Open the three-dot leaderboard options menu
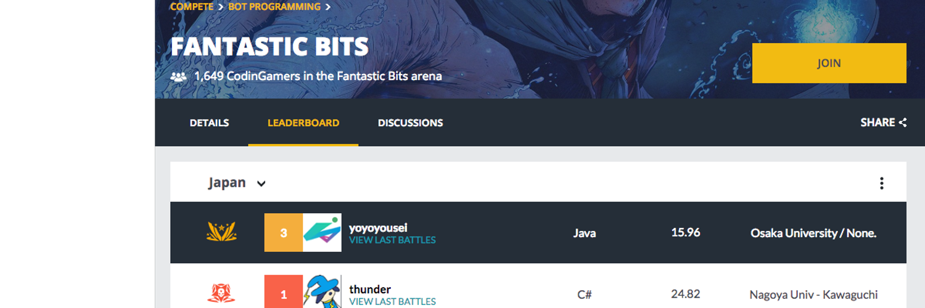Image resolution: width=925 pixels, height=308 pixels. [x=881, y=183]
